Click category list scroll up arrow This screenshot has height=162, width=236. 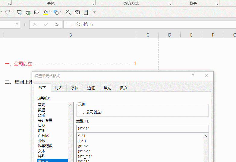70,105
